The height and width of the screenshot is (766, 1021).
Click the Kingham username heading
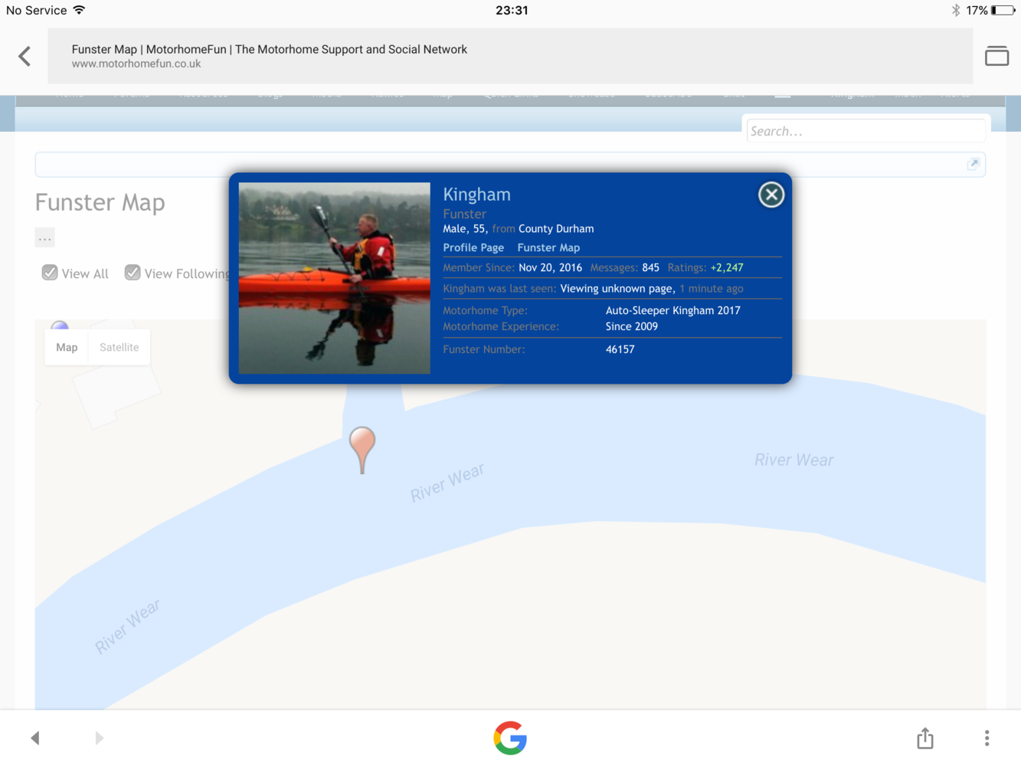click(x=476, y=195)
